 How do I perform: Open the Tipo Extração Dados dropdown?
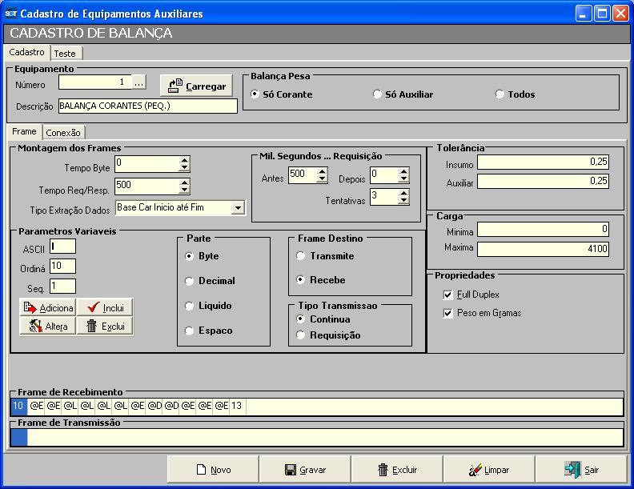(238, 208)
